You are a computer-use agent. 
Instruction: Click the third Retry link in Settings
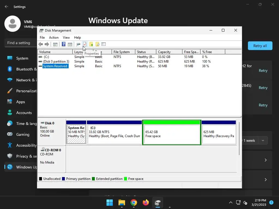[x=263, y=105]
